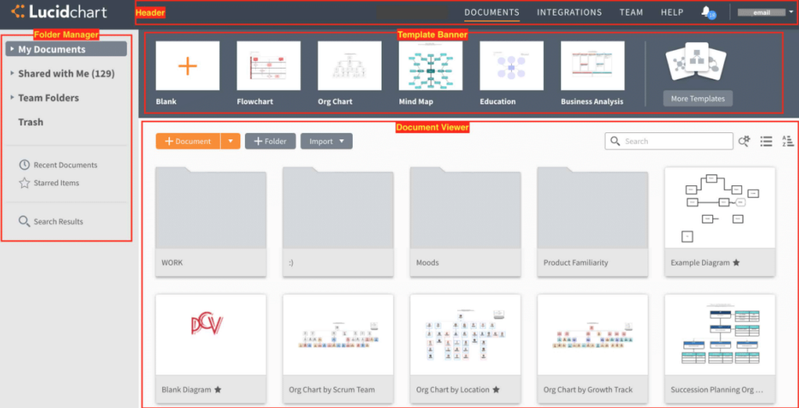Unstar the Blank Diagram document
This screenshot has height=408, width=799.
coord(218,390)
